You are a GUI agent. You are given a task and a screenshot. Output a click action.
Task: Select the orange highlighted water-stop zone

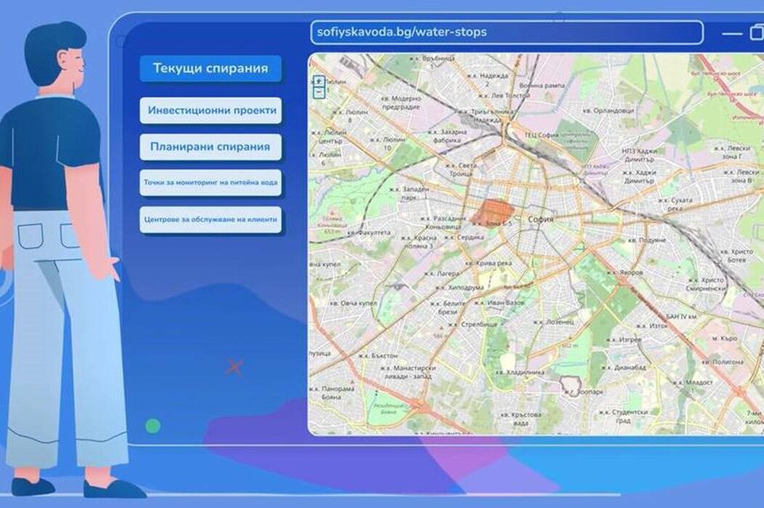[x=492, y=211]
